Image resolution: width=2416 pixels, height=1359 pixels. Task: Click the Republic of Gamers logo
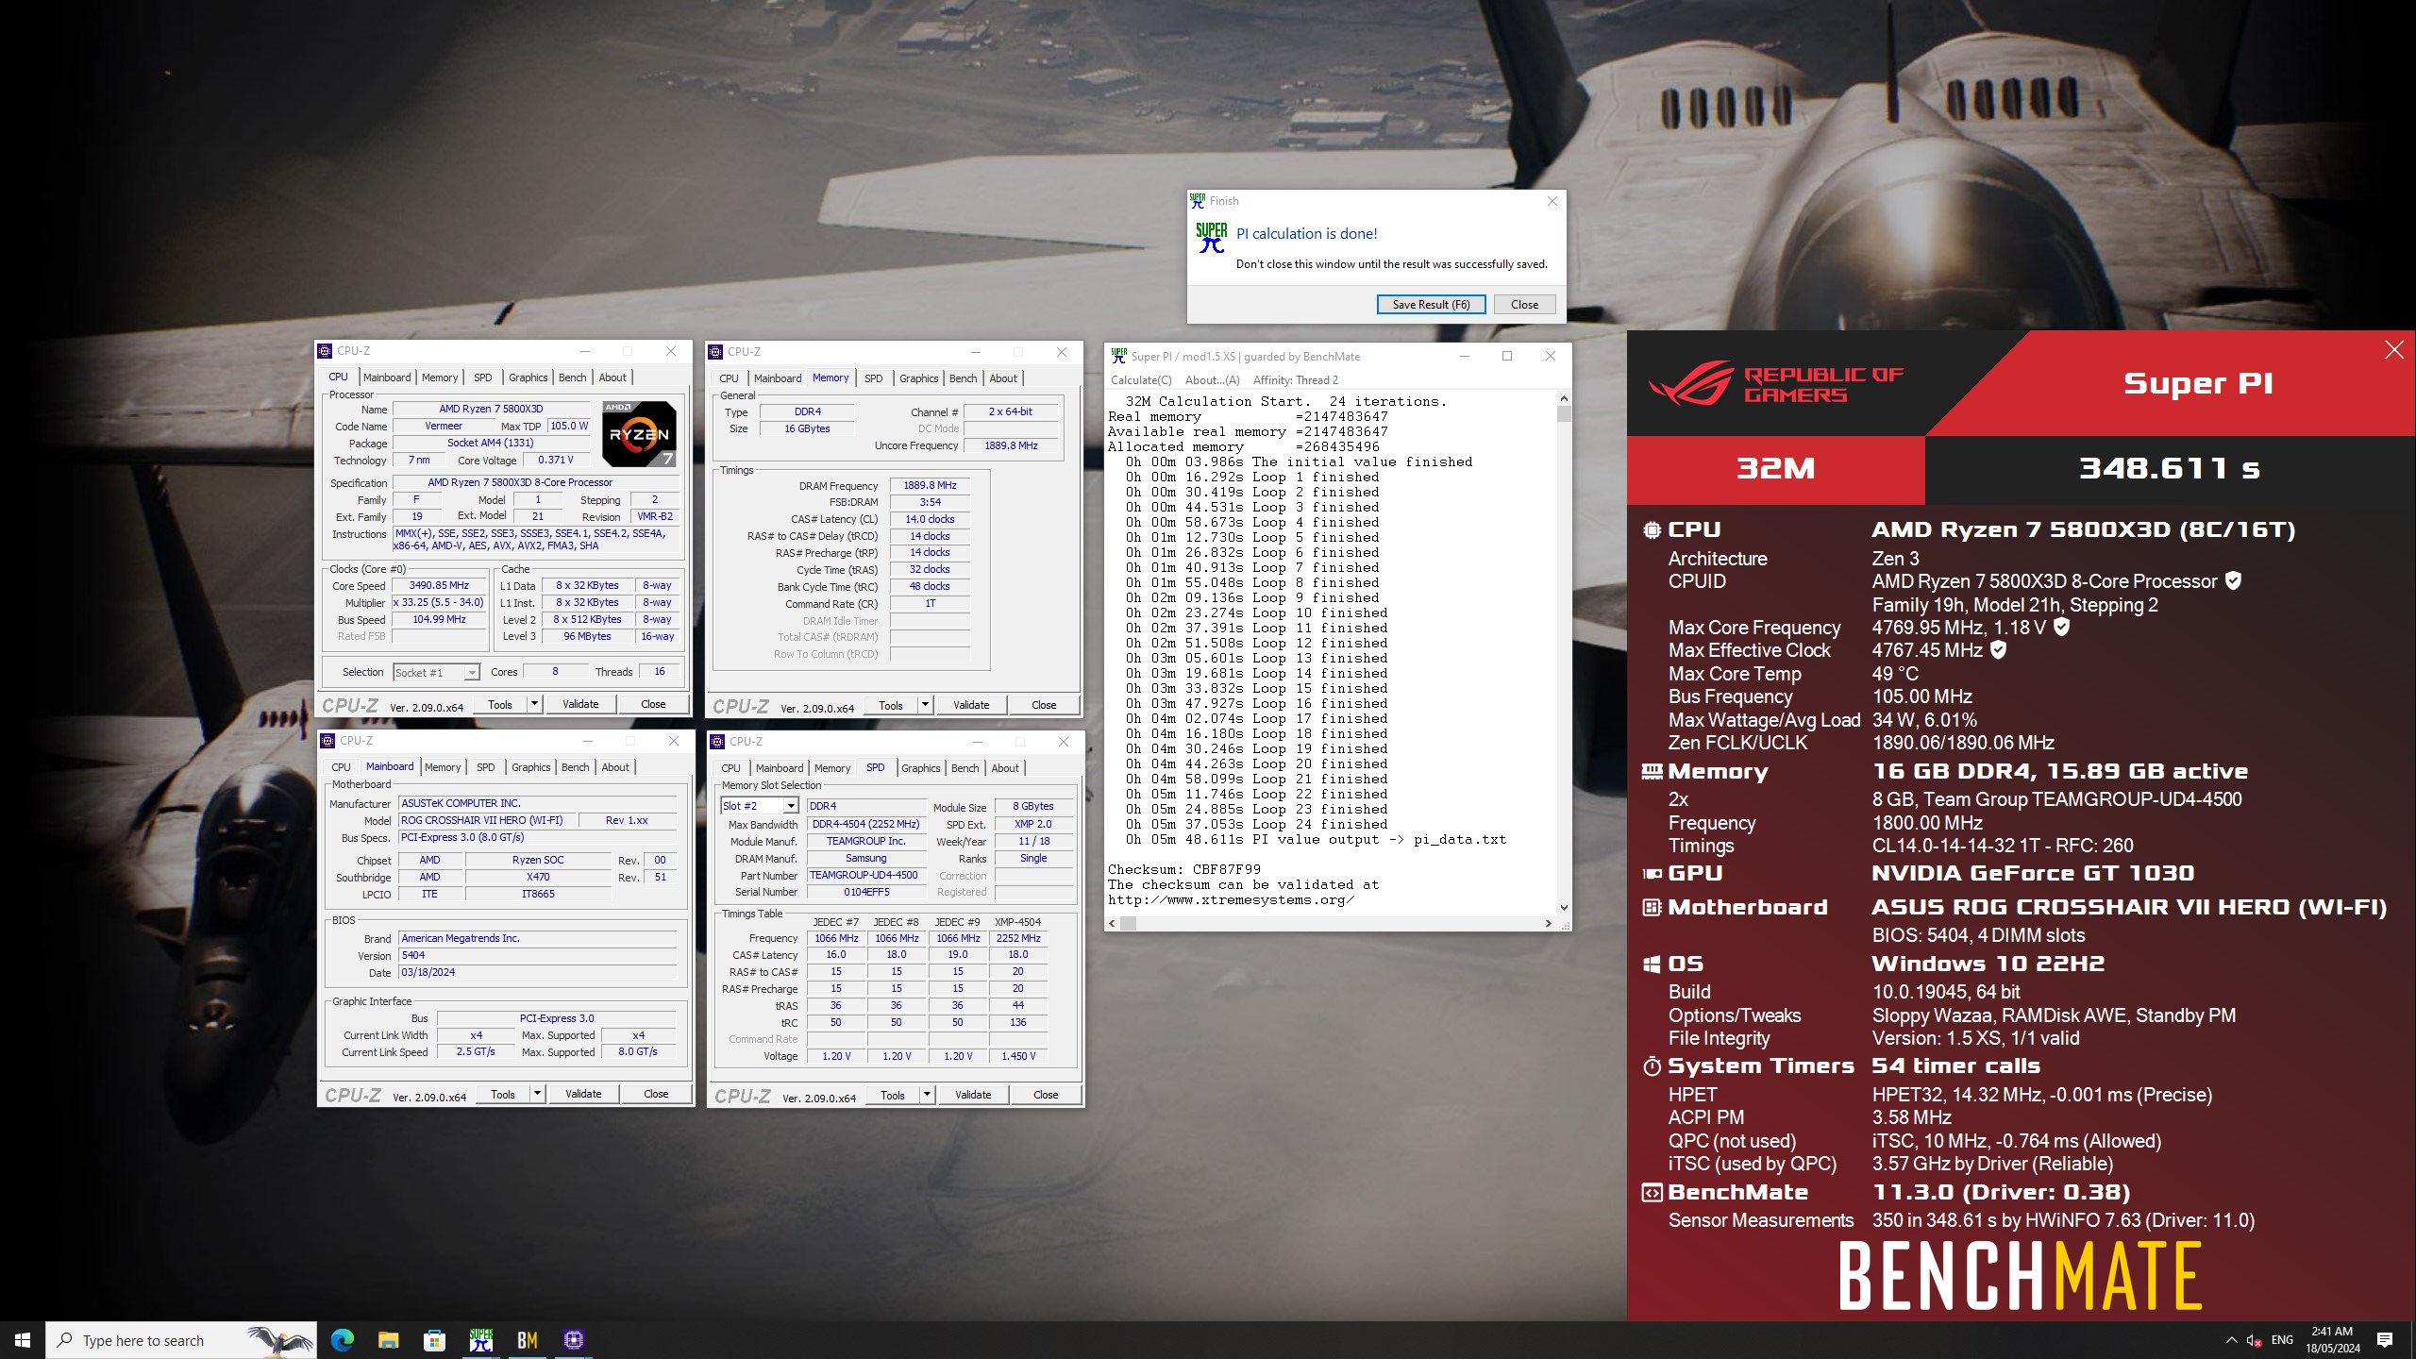pos(1774,383)
